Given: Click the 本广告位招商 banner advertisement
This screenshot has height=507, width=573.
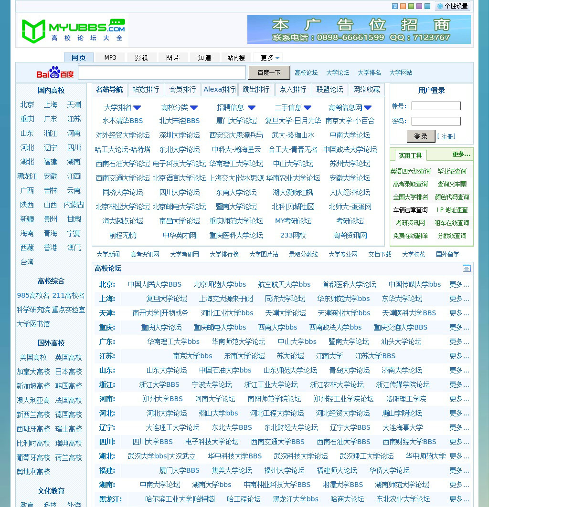Looking at the screenshot, I should [x=359, y=30].
